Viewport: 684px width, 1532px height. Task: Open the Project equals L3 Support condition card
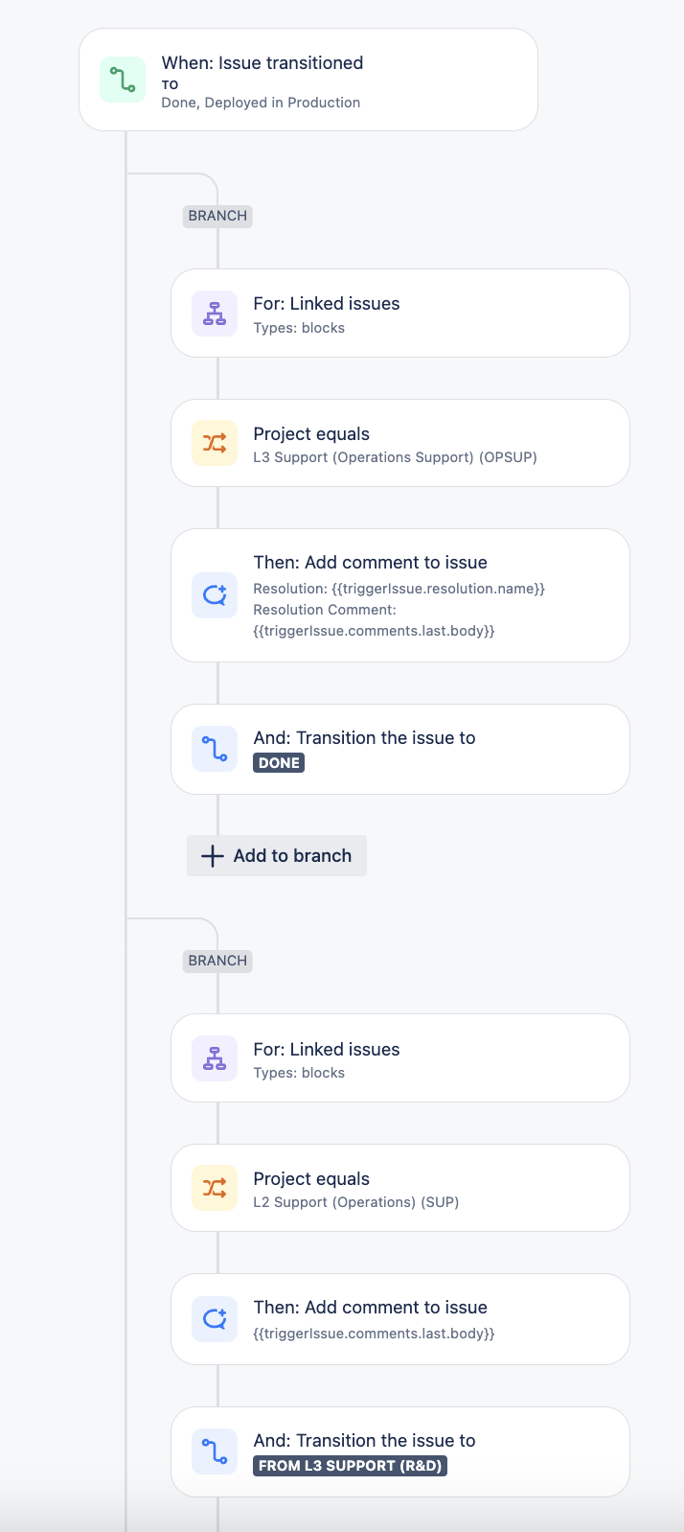(399, 443)
